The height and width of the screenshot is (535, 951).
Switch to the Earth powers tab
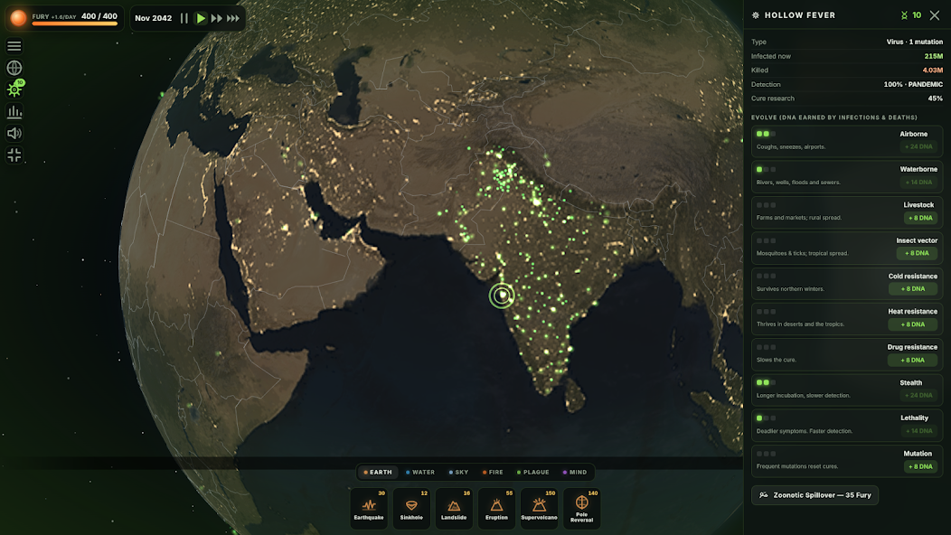click(378, 472)
